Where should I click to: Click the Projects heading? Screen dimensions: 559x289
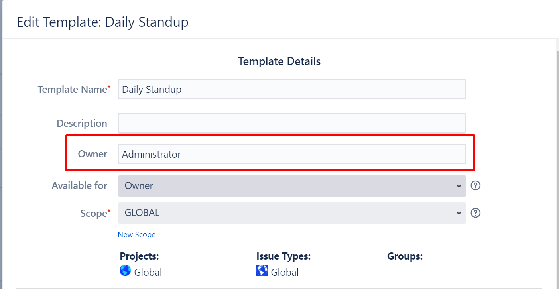139,256
